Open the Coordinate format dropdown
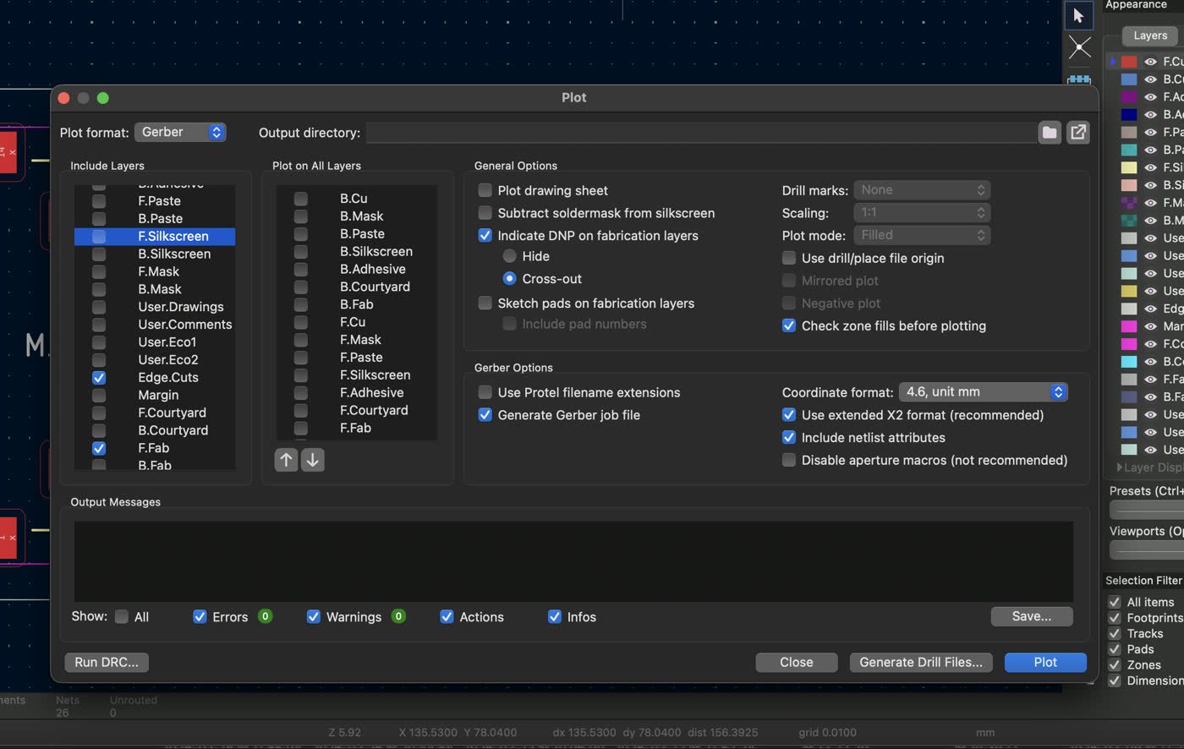The height and width of the screenshot is (749, 1184). [984, 391]
